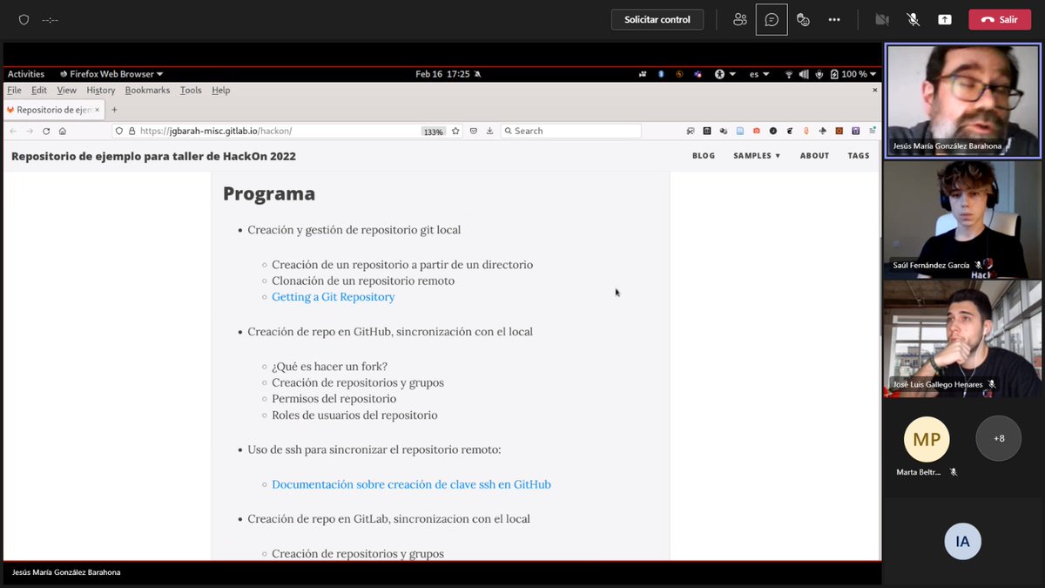Turn on the meeting camera

click(881, 19)
